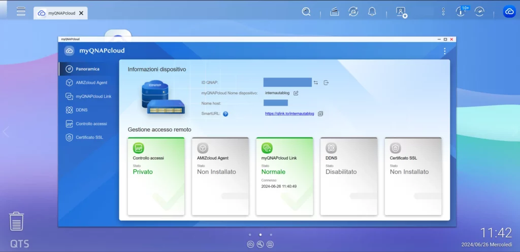520x252 pixels.
Task: Open the notifications bell
Action: [x=372, y=12]
